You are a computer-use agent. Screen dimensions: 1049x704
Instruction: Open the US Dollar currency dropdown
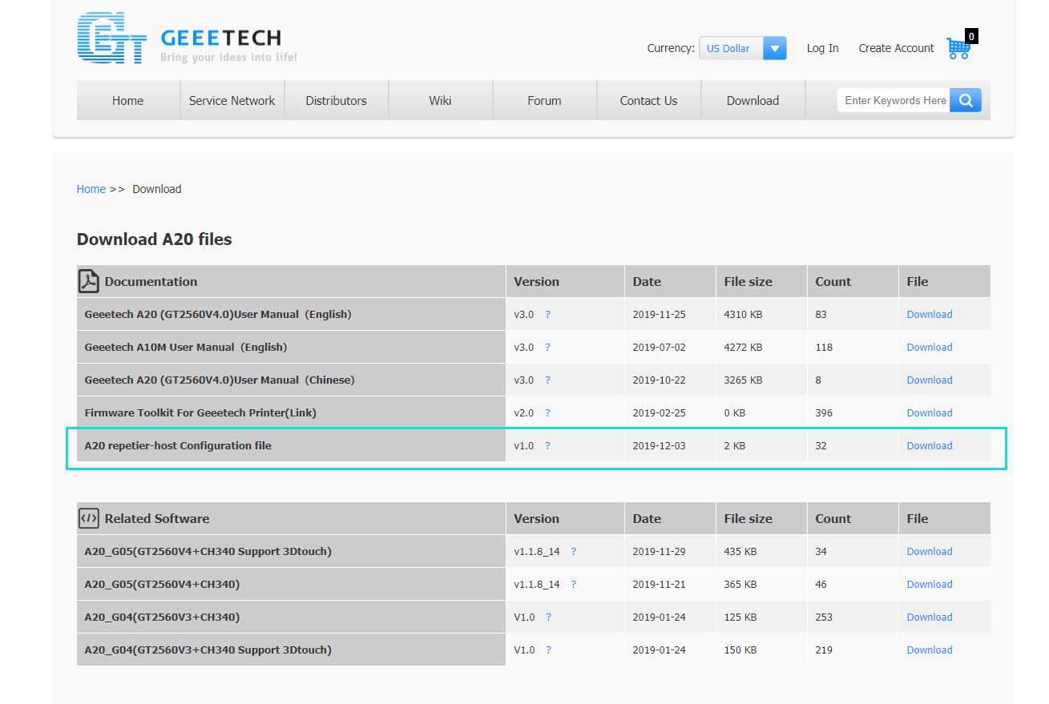742,48
